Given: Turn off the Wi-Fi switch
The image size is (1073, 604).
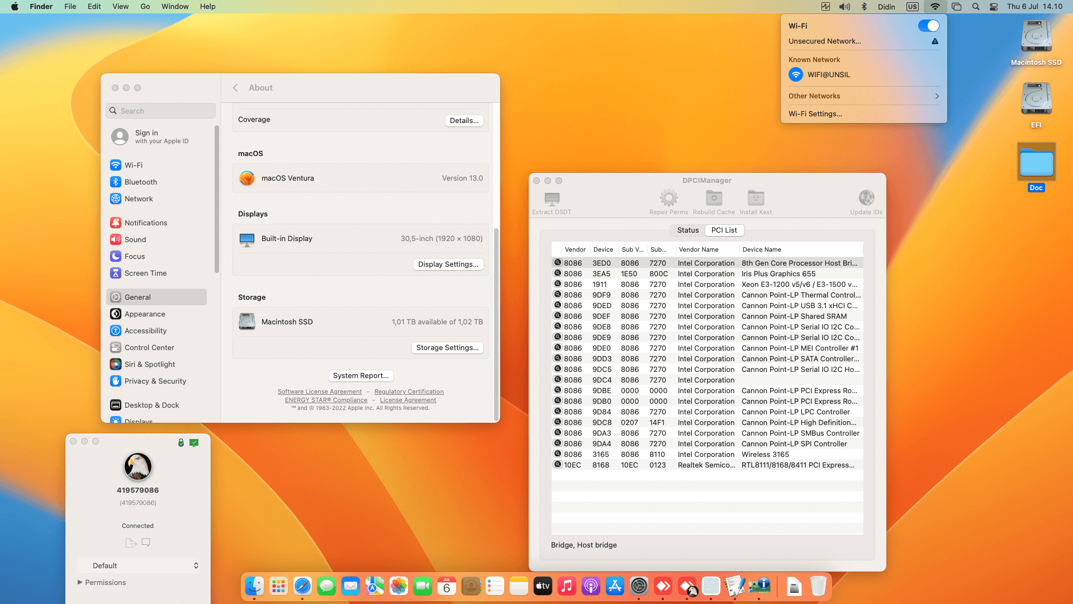Looking at the screenshot, I should pos(928,26).
